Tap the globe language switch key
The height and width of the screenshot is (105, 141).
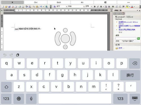(19, 99)
